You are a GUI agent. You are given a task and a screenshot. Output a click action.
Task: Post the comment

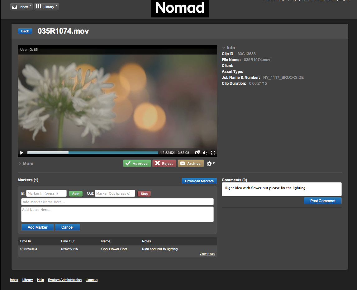[322, 201]
